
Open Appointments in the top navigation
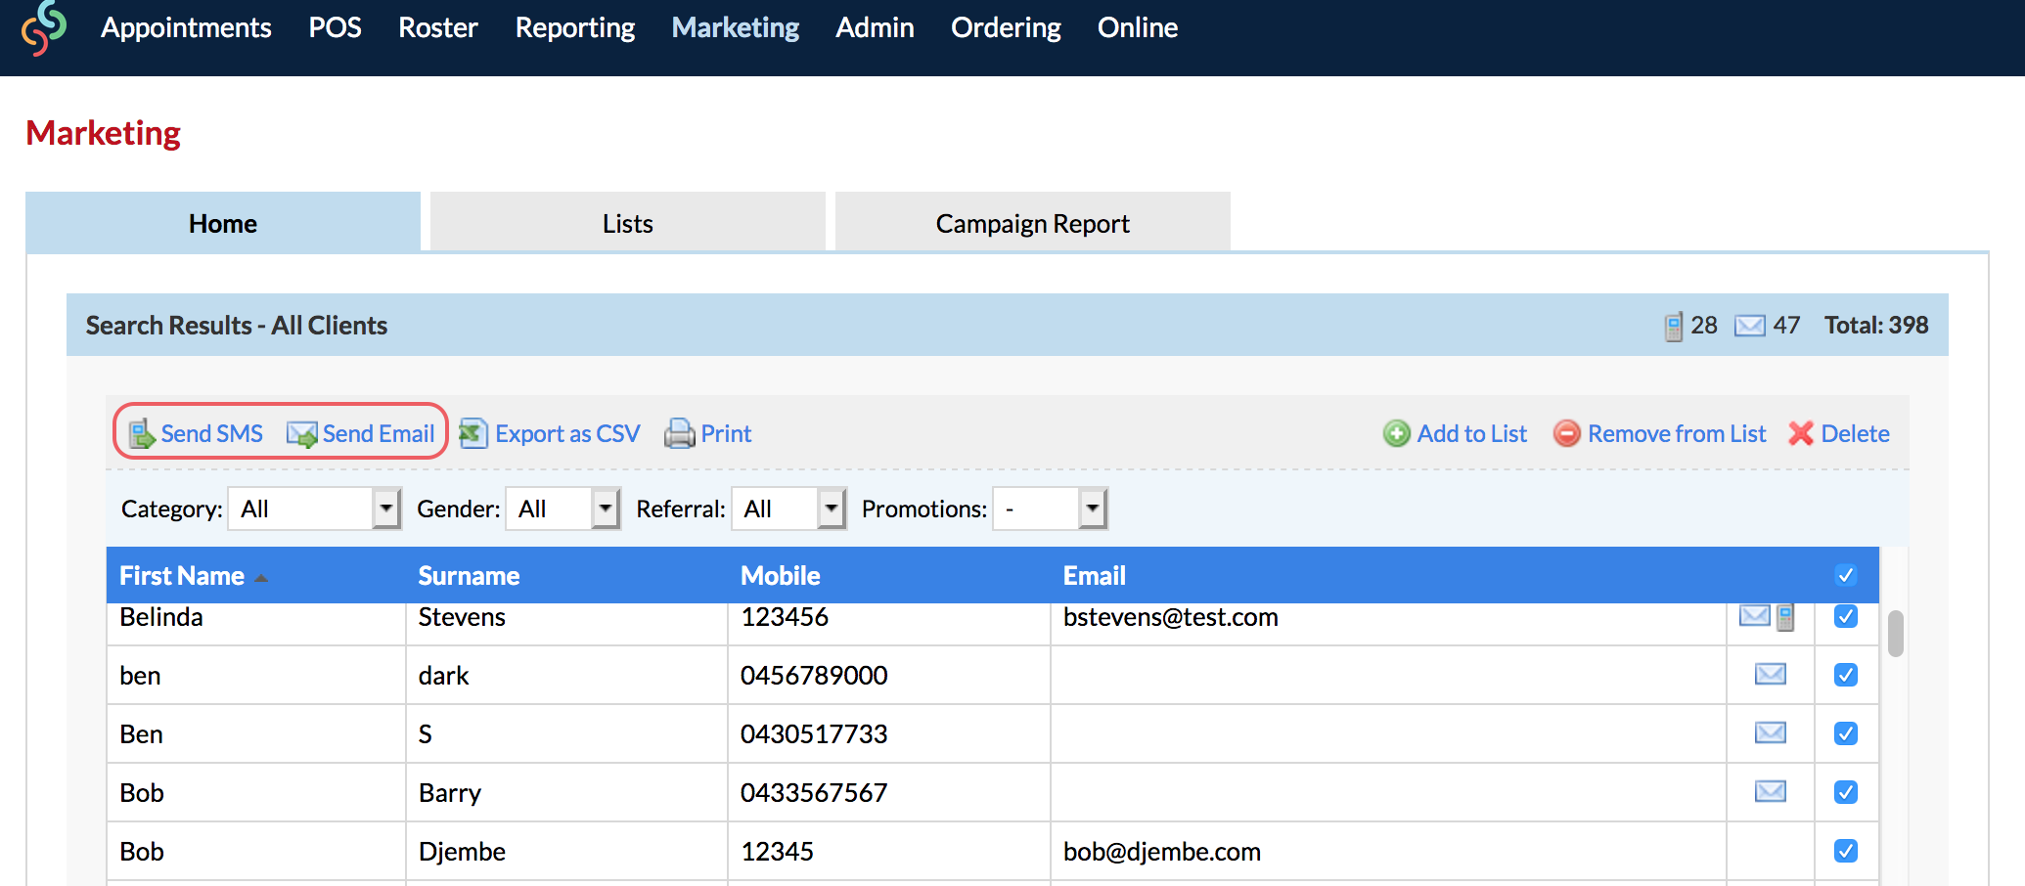186,27
